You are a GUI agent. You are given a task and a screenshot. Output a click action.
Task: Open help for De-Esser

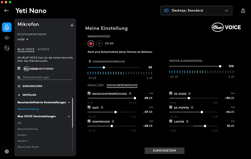tap(190, 93)
